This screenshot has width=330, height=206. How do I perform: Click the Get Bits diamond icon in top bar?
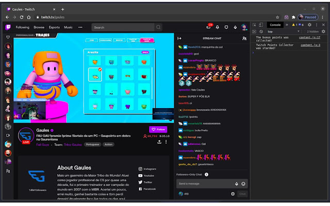tap(235, 27)
